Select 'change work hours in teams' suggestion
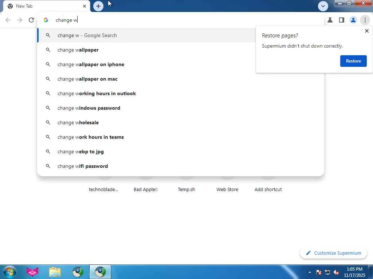 181,137
